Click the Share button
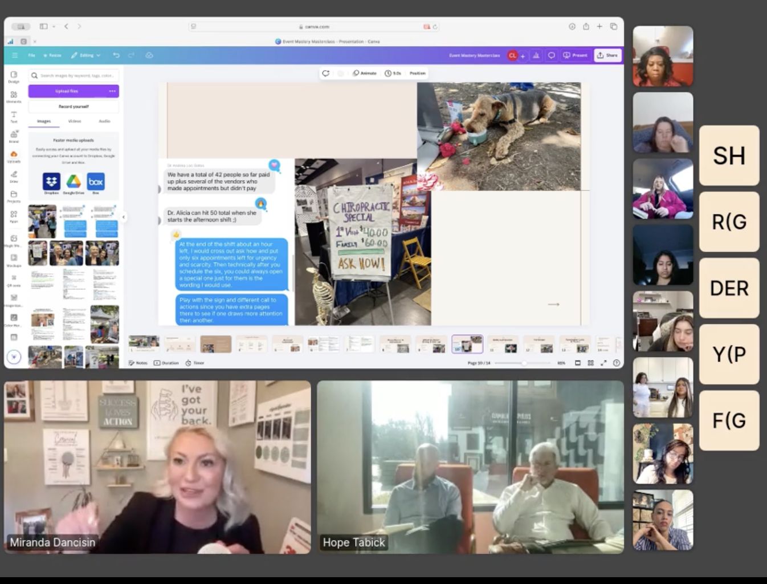Image resolution: width=767 pixels, height=584 pixels. click(x=607, y=55)
